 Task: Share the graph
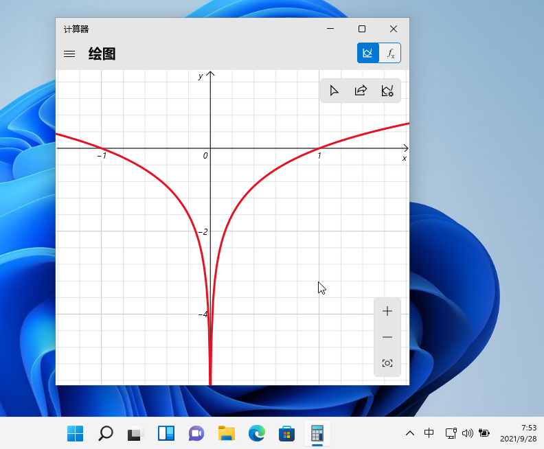coord(361,91)
